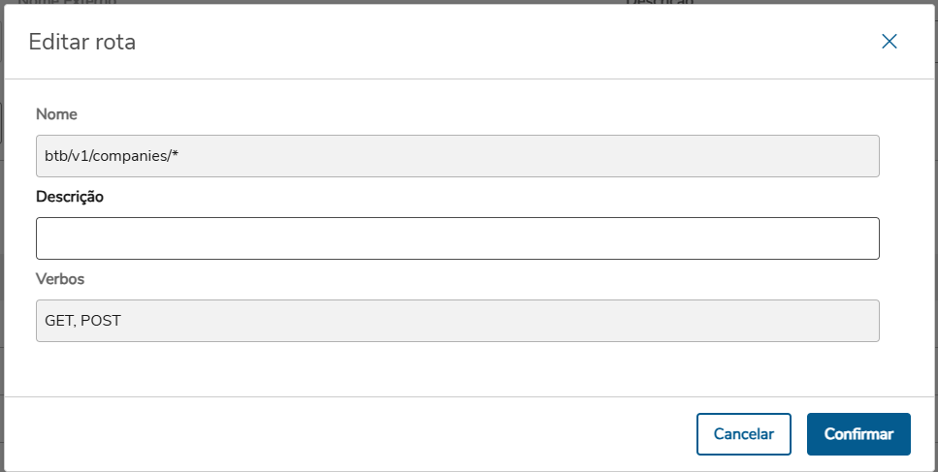Click the Descrição column header behind the dialog
This screenshot has height=472, width=938.
point(660,2)
